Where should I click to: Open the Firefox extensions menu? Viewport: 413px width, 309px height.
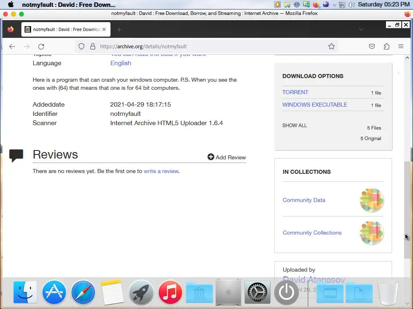[386, 47]
